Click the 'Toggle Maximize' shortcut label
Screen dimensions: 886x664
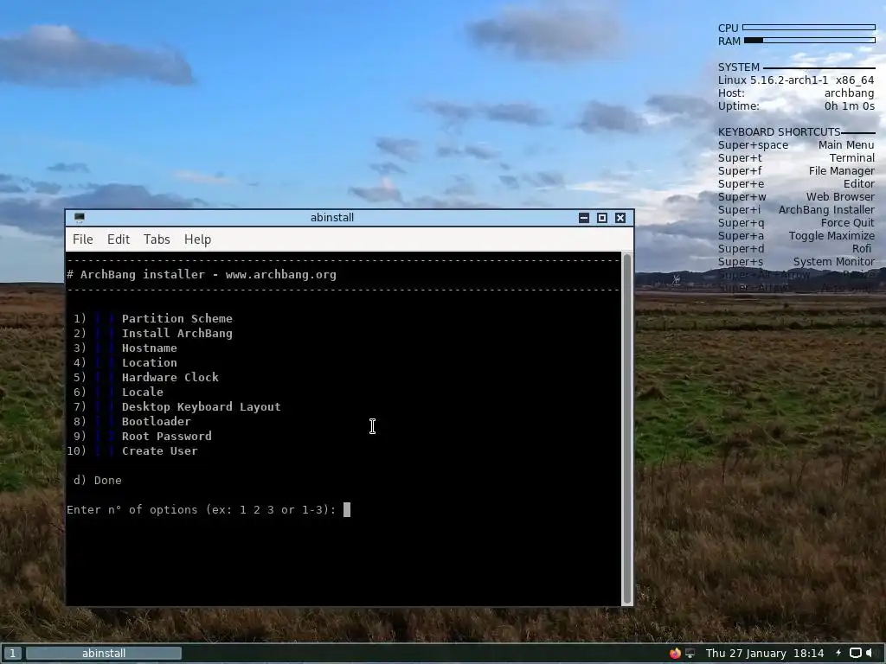831,236
